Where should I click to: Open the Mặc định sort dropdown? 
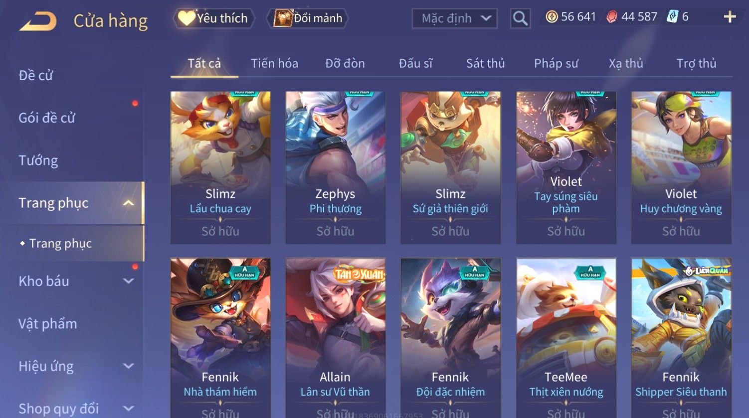tap(455, 18)
